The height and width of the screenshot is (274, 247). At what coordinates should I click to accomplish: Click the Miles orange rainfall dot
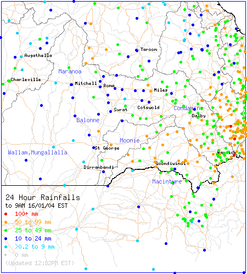[x=151, y=91]
